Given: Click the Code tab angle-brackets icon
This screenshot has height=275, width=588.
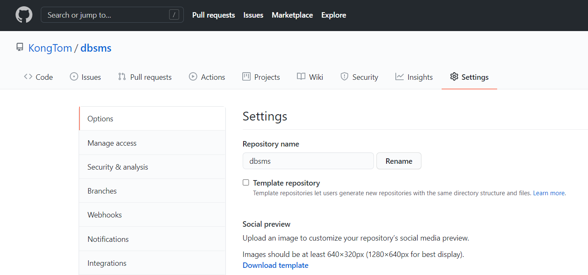Looking at the screenshot, I should click(28, 76).
